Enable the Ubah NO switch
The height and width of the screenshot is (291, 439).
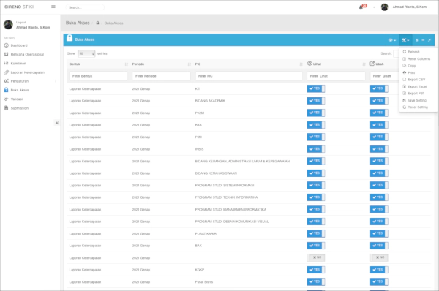(x=379, y=257)
